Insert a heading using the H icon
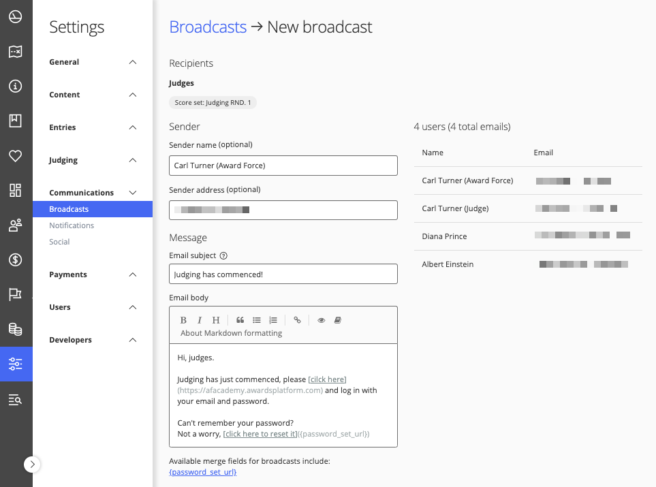Image resolution: width=656 pixels, height=487 pixels. (216, 320)
